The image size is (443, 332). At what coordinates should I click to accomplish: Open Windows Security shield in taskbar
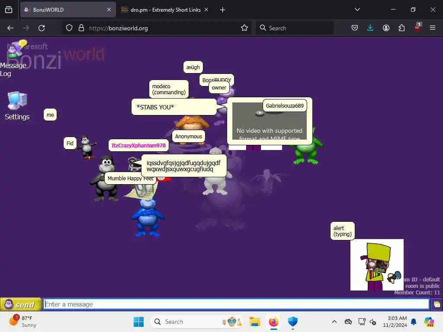[x=293, y=322]
